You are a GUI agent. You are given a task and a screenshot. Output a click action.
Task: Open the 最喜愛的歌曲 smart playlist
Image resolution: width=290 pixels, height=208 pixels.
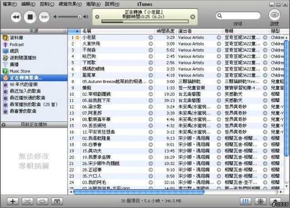click(34, 111)
